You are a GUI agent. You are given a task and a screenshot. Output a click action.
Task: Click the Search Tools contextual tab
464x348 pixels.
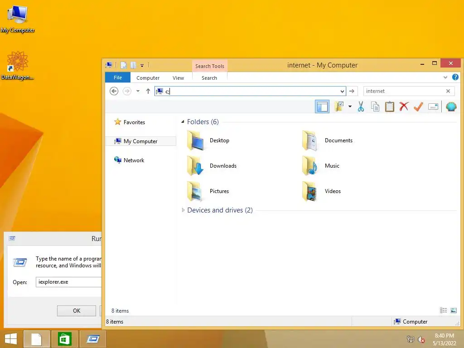click(210, 66)
